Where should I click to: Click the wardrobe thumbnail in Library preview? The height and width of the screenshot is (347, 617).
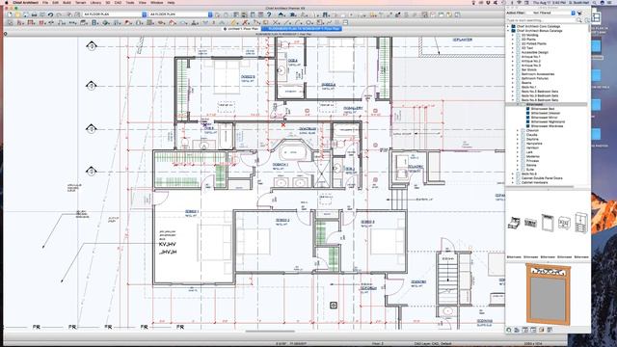pos(581,223)
